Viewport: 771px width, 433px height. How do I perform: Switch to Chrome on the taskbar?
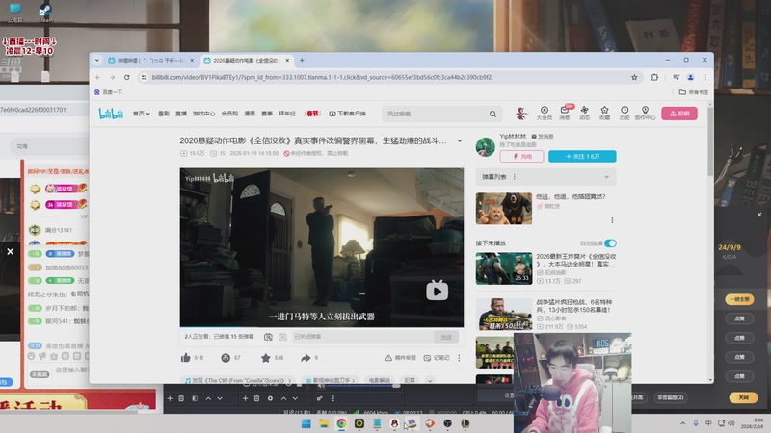point(341,423)
